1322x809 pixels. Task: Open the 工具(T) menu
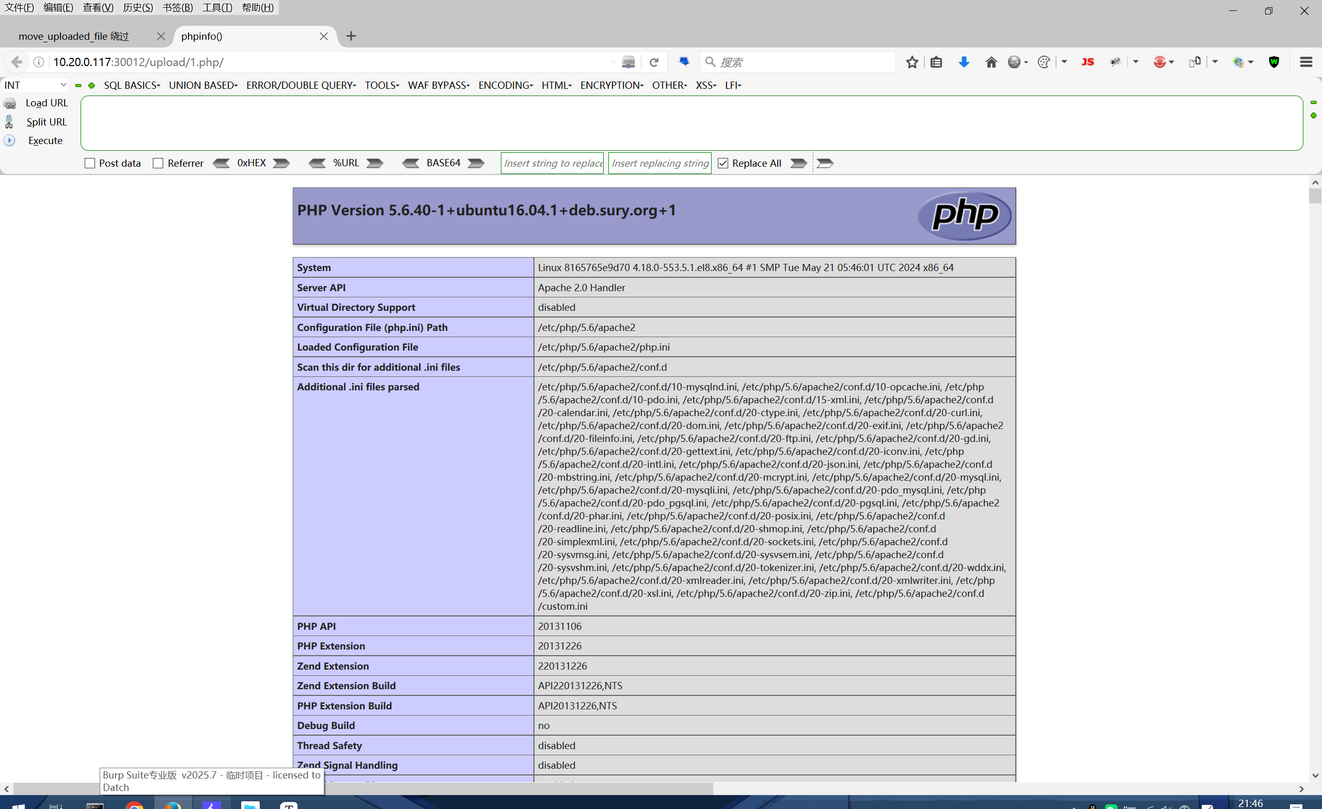tap(217, 8)
